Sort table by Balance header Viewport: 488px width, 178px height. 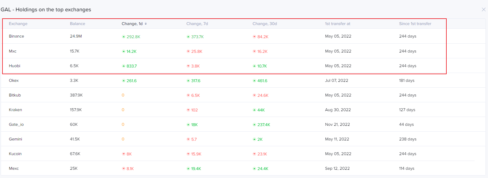pos(77,24)
